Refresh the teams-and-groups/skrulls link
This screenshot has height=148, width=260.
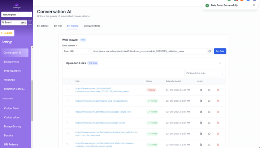coord(209,101)
